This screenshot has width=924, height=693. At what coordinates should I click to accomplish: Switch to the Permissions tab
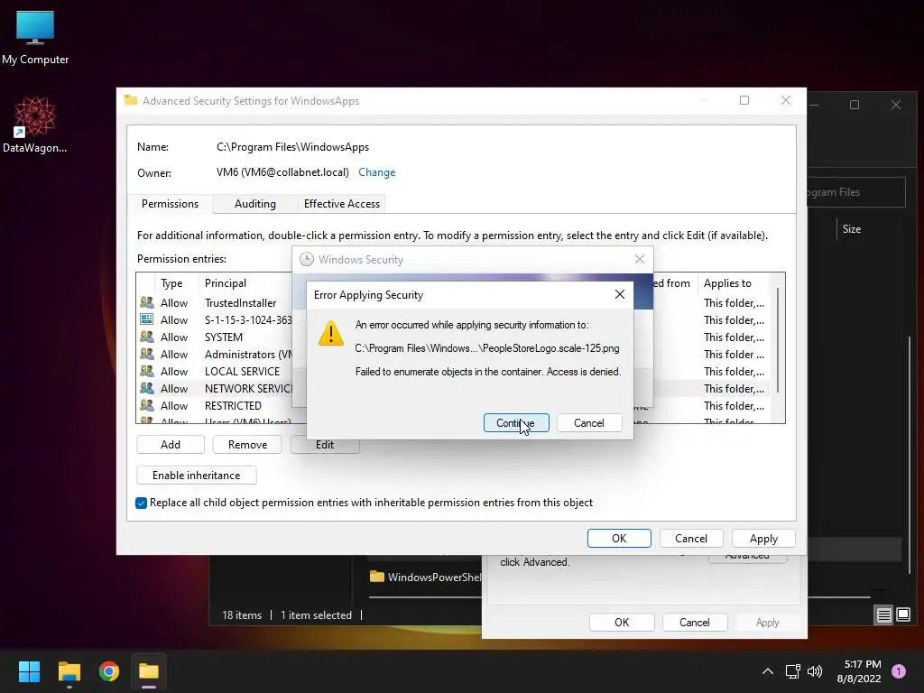(x=170, y=204)
